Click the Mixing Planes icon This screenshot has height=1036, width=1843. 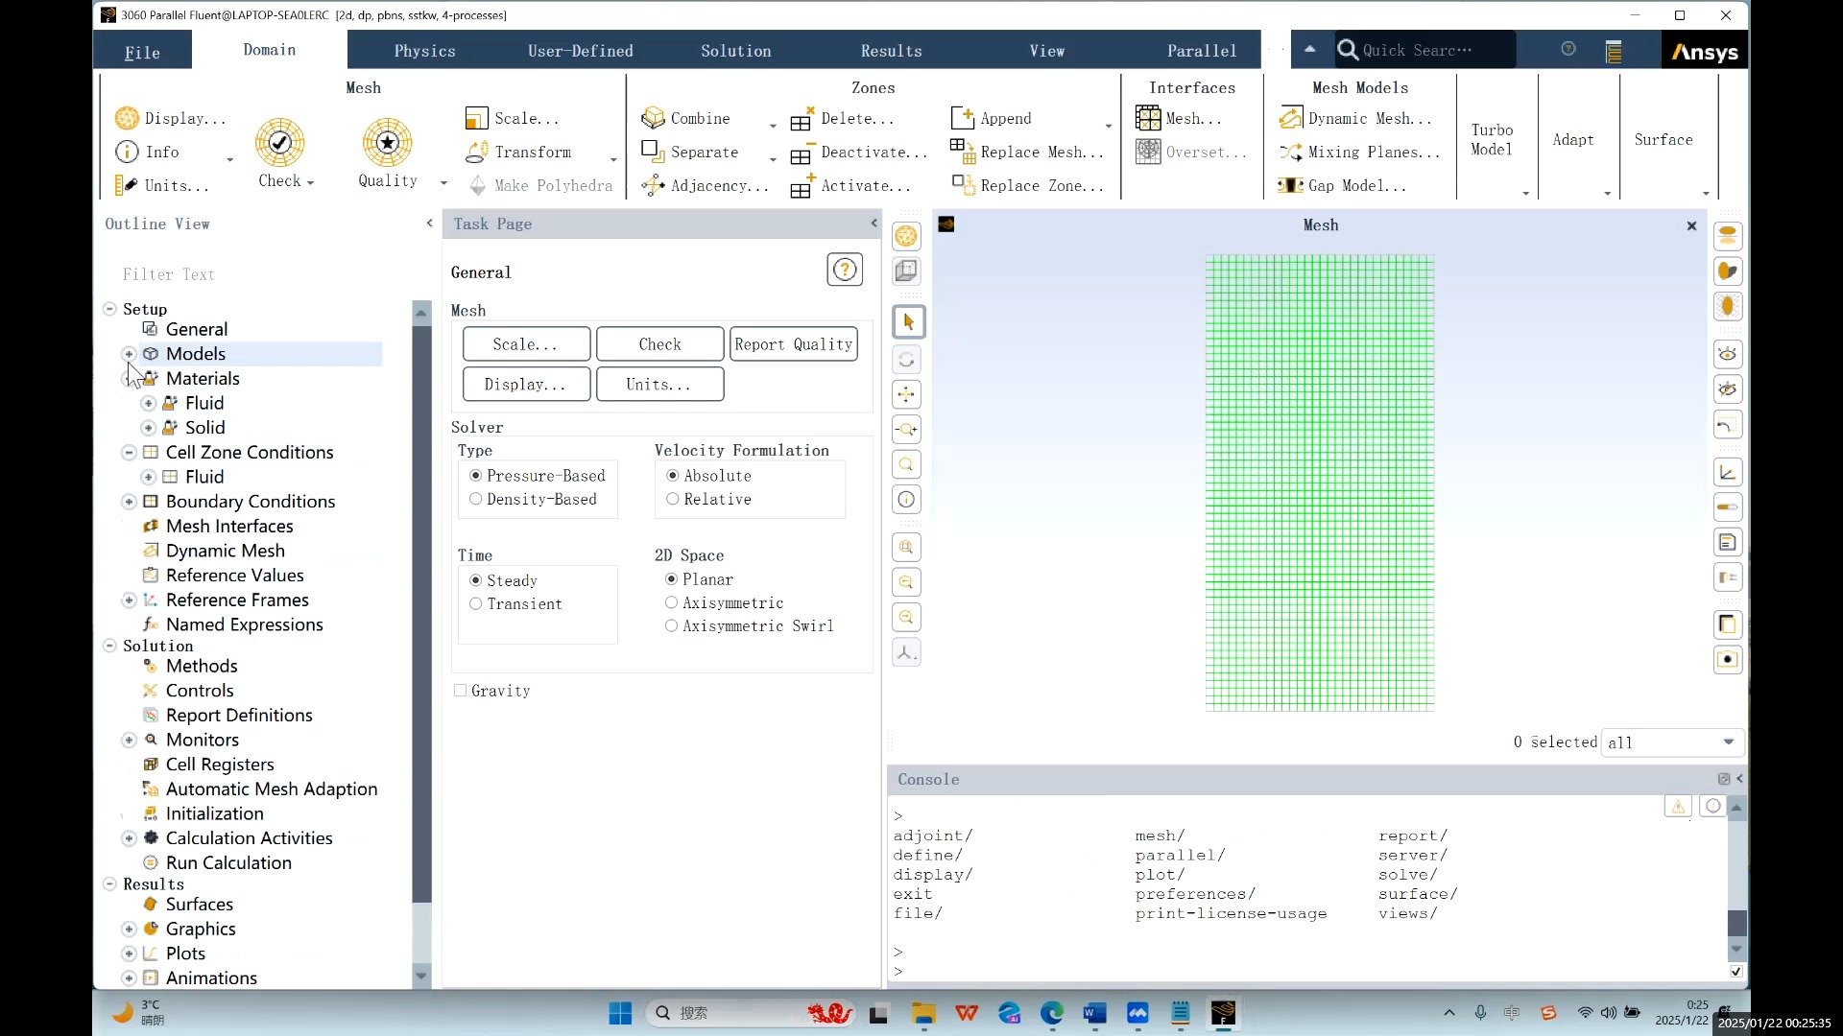[x=1290, y=153]
